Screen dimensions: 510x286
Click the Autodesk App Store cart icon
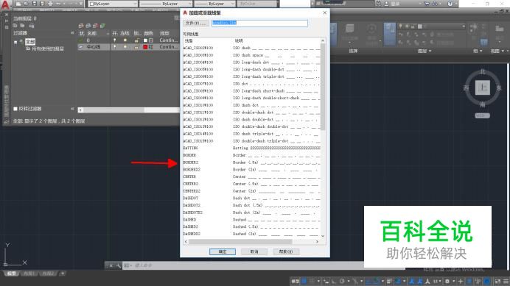(x=427, y=4)
